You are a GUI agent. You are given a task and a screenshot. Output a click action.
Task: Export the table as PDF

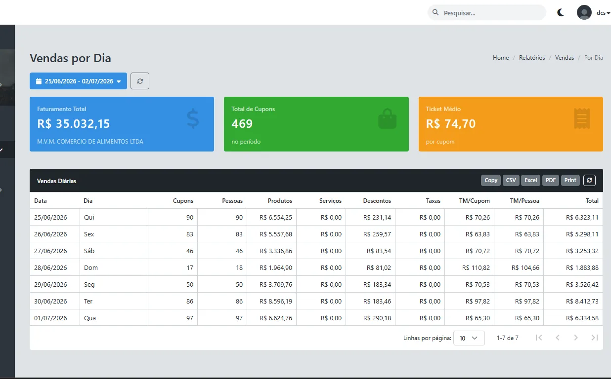[x=551, y=180]
